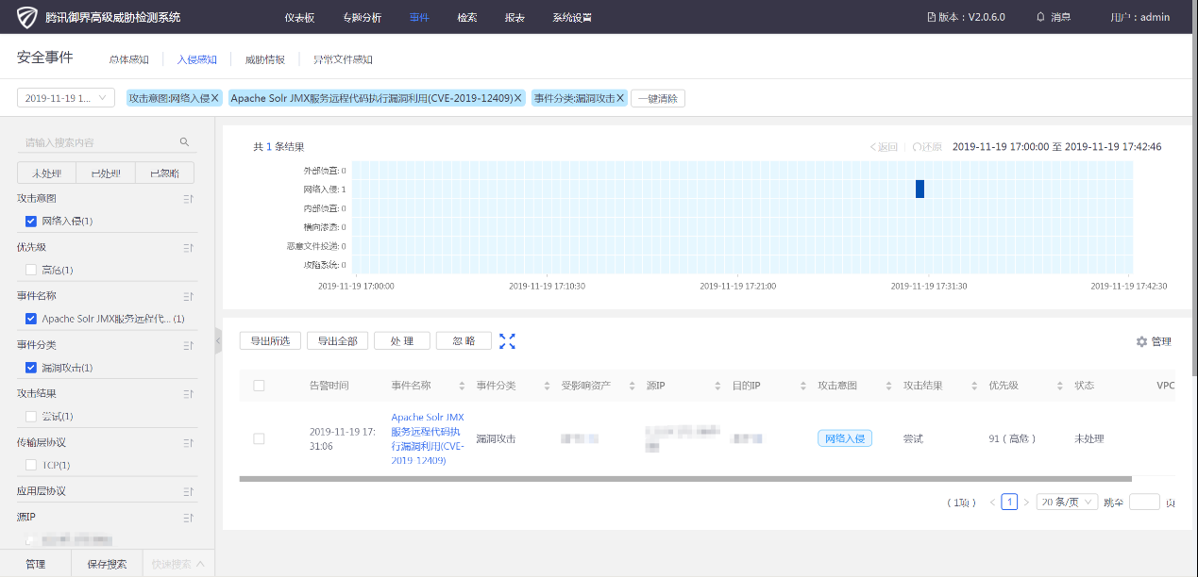This screenshot has width=1198, height=577.
Task: Remove the CVE-2019-12409 filter tag
Action: tap(518, 98)
